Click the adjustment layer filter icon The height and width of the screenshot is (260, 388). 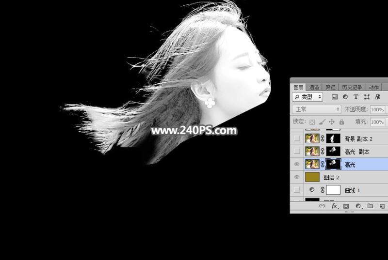(346, 97)
